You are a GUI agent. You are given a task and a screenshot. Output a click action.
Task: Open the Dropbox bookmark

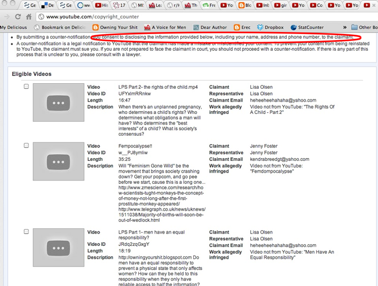pyautogui.click(x=270, y=27)
